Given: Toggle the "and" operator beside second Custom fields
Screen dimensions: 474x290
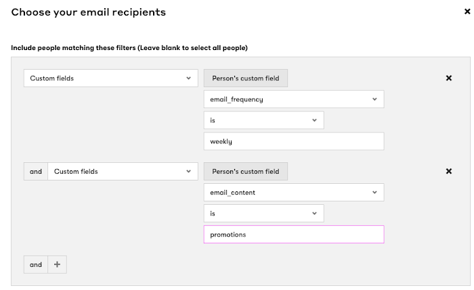Looking at the screenshot, I should (x=36, y=172).
